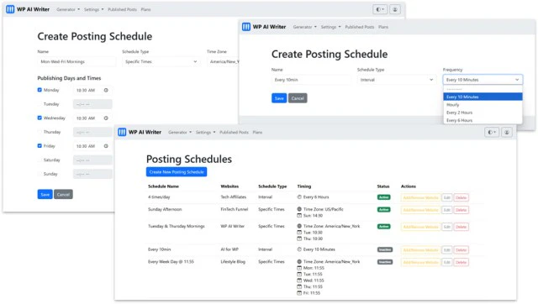Click 'Tech Affiliates' website cell

234,197
